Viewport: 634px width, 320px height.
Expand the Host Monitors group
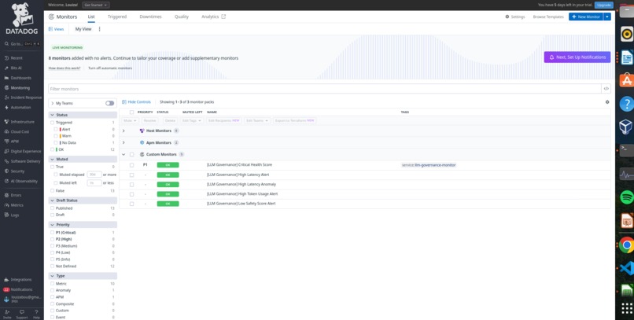123,131
